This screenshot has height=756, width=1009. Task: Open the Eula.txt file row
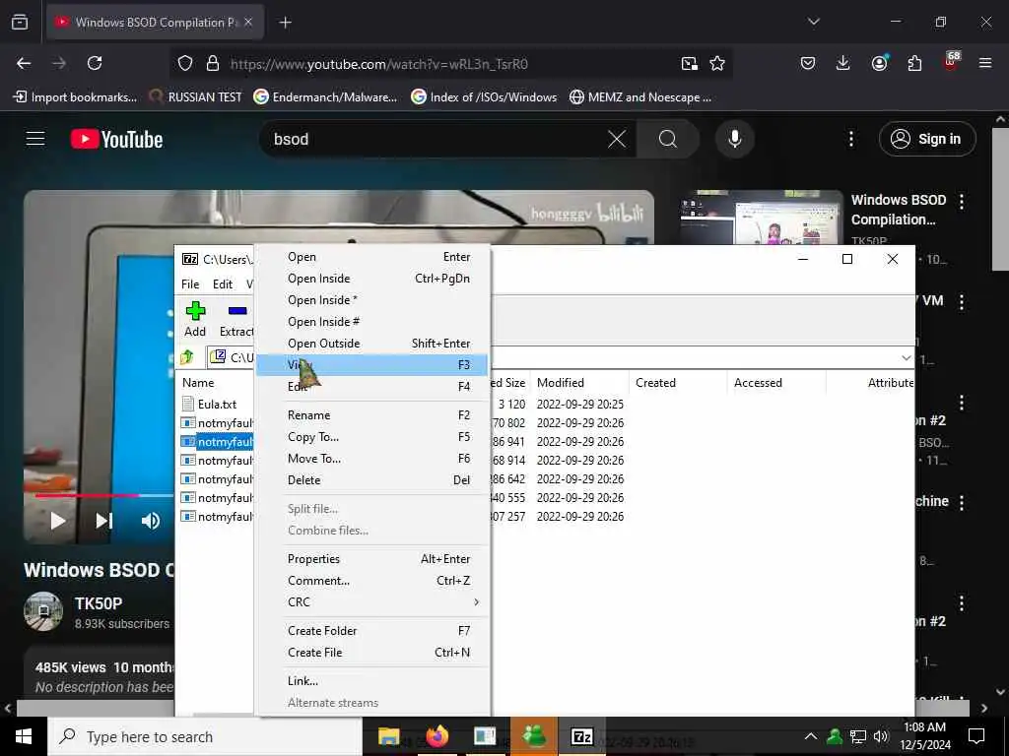coord(216,404)
